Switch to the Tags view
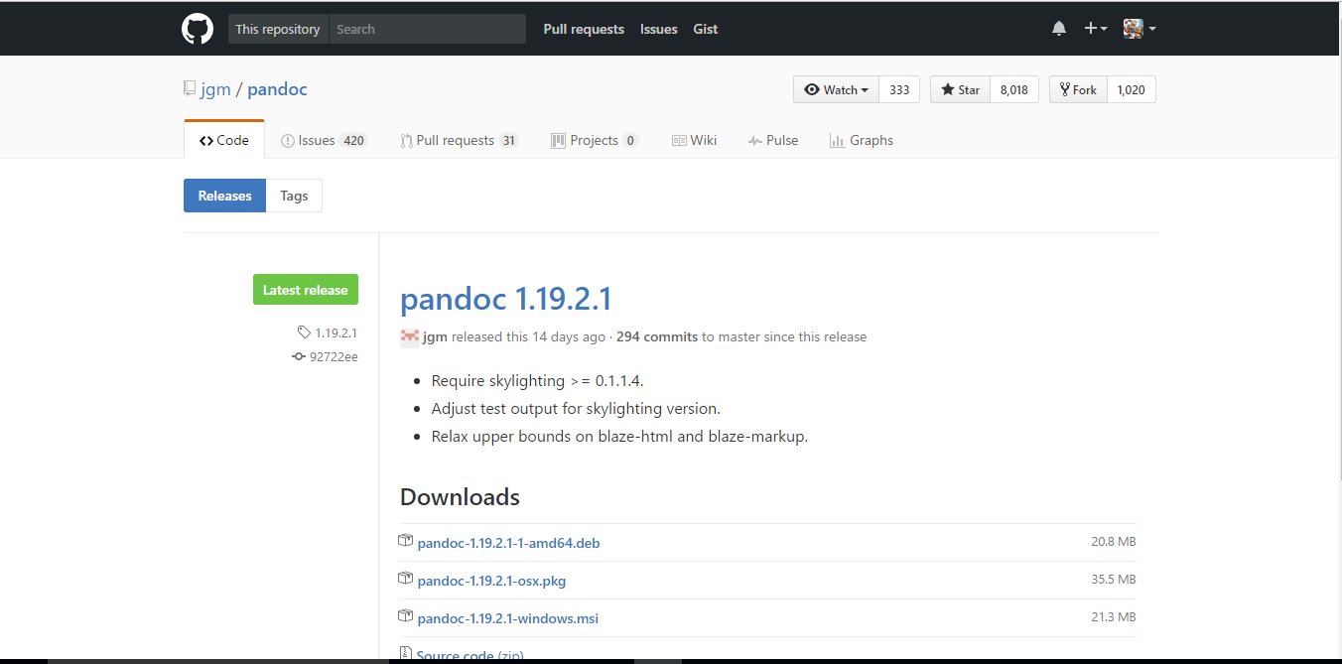Viewport: 1342px width, 664px height. (294, 196)
